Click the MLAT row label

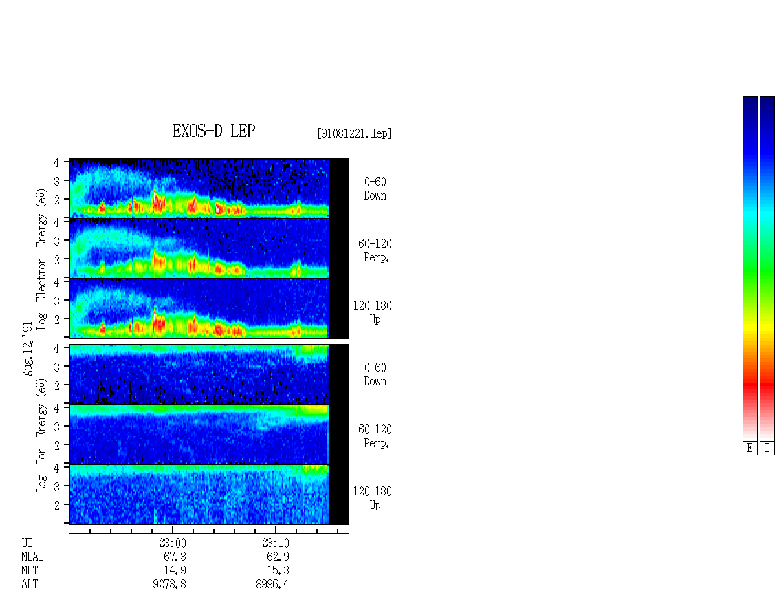(x=32, y=557)
